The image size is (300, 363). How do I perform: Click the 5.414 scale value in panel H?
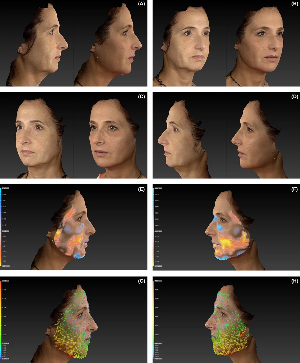point(157,308)
